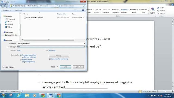Viewport: 174px width, 98px height.
Task: Click Replace in Word Editing group
Action: point(161,11)
